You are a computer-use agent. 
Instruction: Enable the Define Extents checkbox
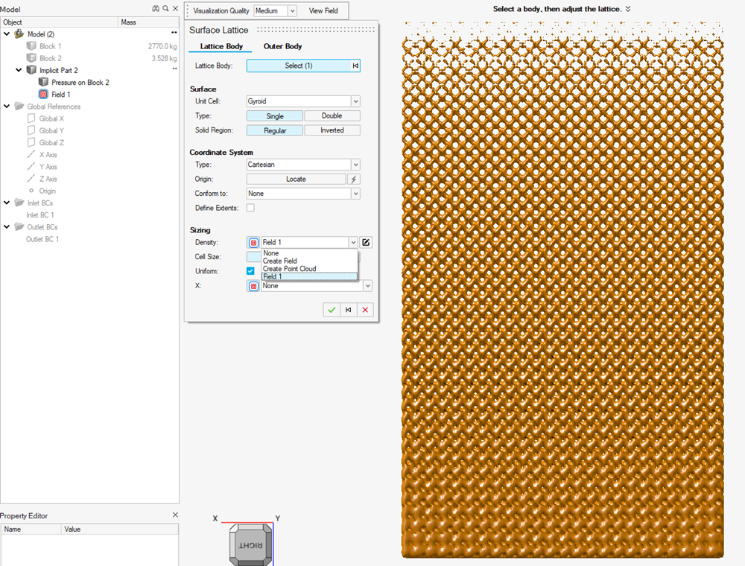pyautogui.click(x=250, y=208)
